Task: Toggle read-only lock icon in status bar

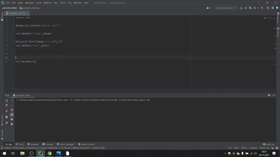Action: (x=272, y=148)
